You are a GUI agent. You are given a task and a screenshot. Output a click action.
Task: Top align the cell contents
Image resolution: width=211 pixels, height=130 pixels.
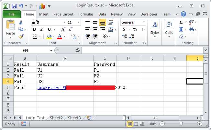click(x=88, y=22)
